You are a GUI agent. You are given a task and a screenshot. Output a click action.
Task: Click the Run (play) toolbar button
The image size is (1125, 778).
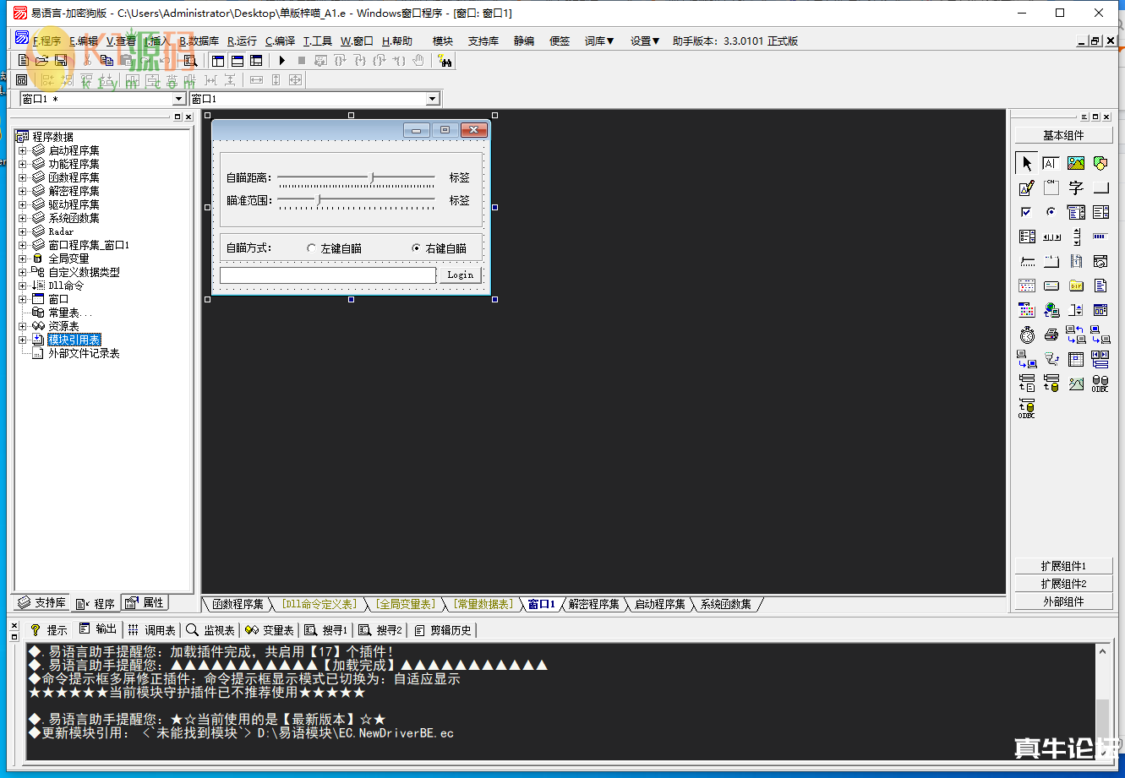click(282, 61)
